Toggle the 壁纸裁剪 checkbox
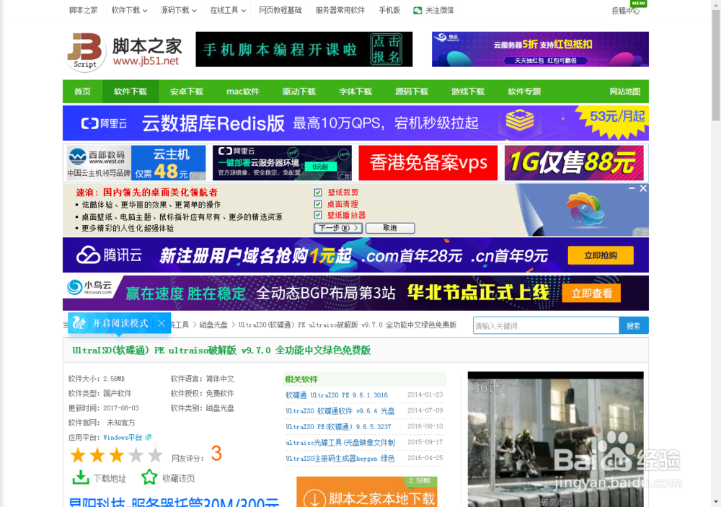Screen dimensions: 721x507 click(x=318, y=193)
